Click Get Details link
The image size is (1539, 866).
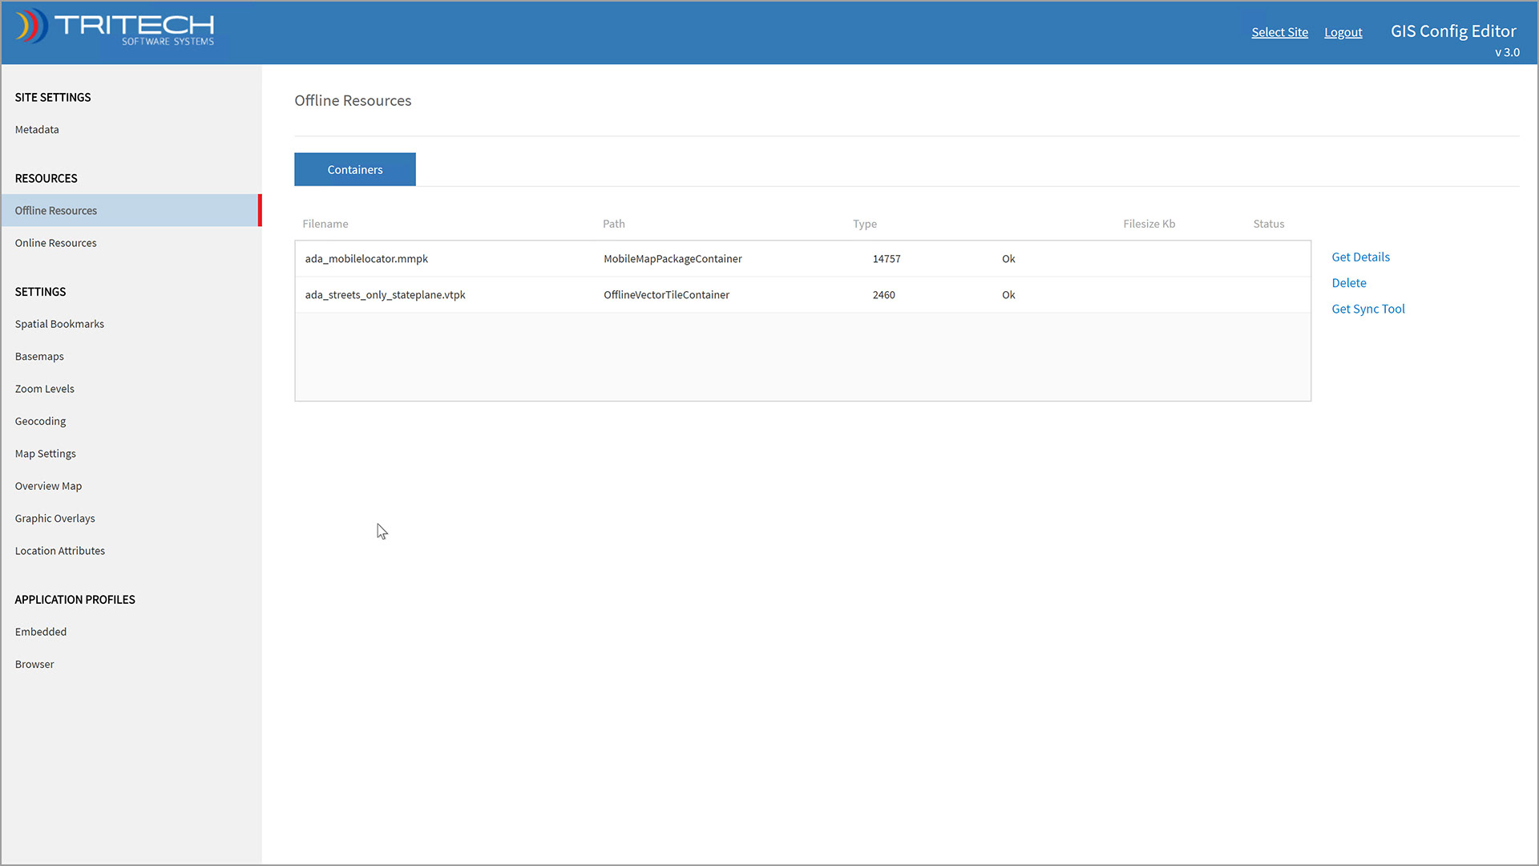click(1360, 257)
